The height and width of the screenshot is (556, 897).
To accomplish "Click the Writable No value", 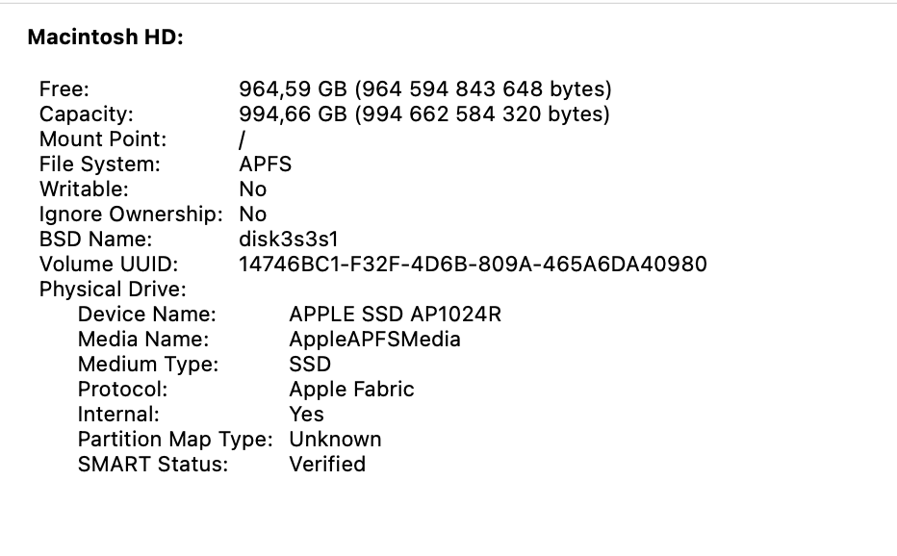I will [x=252, y=190].
